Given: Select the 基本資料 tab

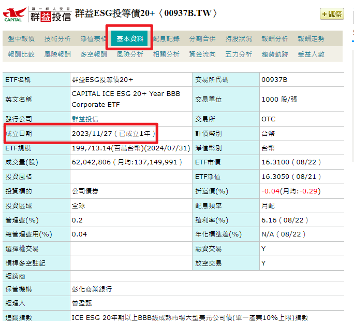Looking at the screenshot, I should coord(130,39).
